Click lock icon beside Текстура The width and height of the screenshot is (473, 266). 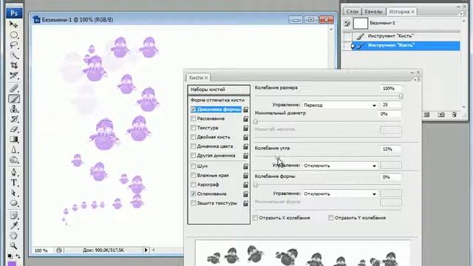point(245,128)
